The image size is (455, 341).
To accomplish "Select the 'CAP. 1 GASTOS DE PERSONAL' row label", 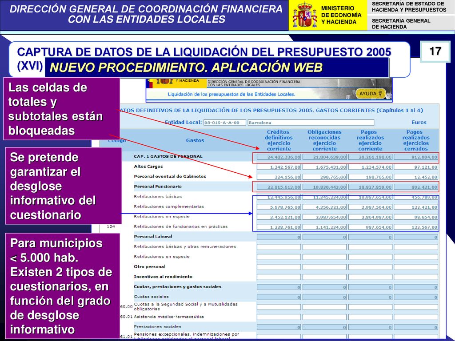I will tap(168, 156).
